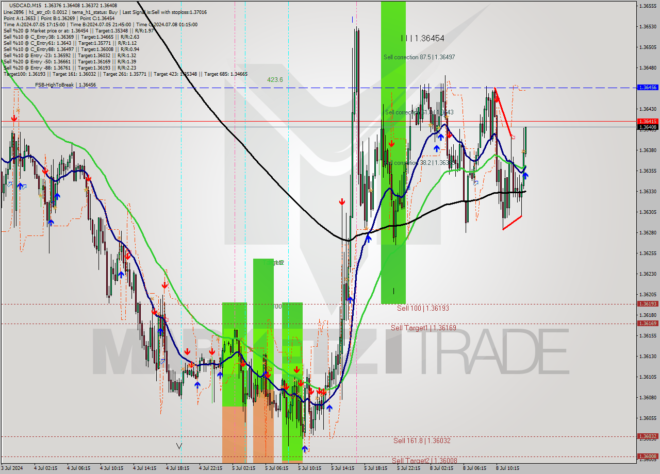Image resolution: width=660 pixels, height=474 pixels.
Task: Click the '5 Jul 18:15' time axis label
Action: pyautogui.click(x=376, y=468)
